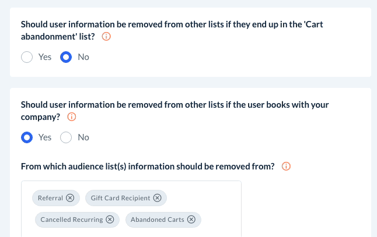Select Yes radio for booking removal question
The image size is (377, 237).
(27, 137)
